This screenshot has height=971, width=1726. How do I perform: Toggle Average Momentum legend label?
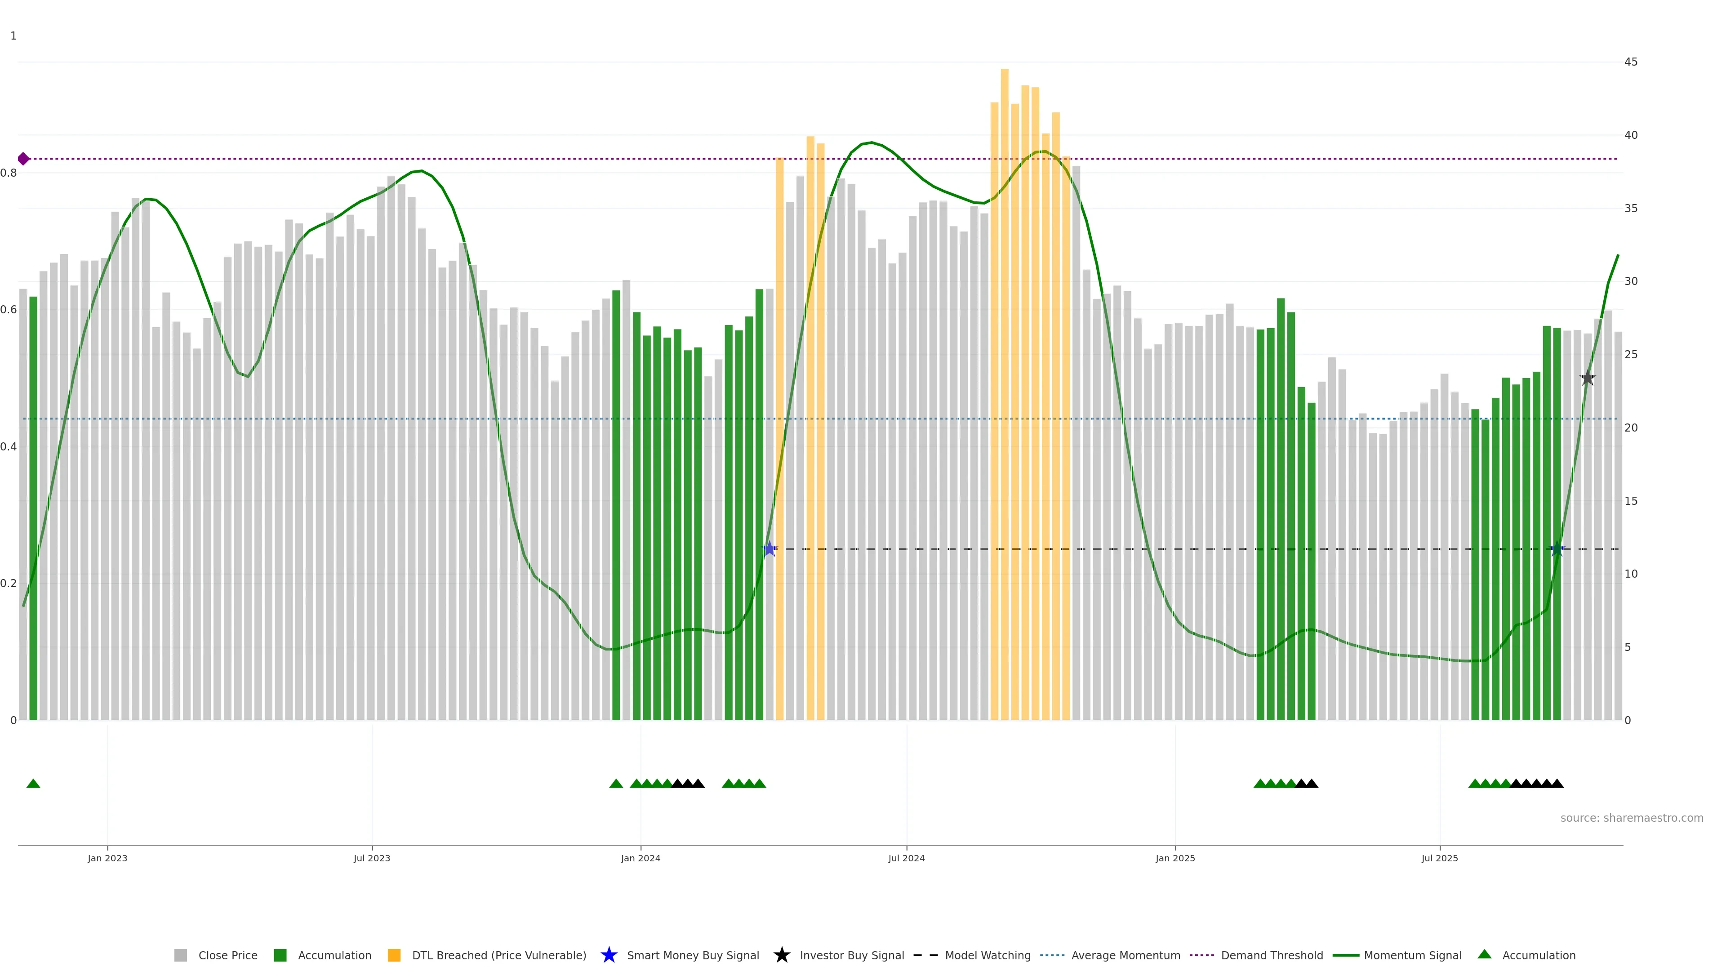click(1125, 956)
